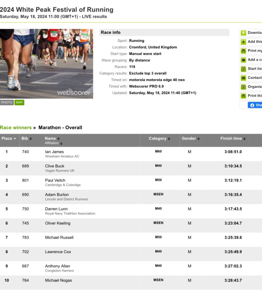Click the envelope Contact icon
The height and width of the screenshot is (292, 262).
pyautogui.click(x=243, y=78)
